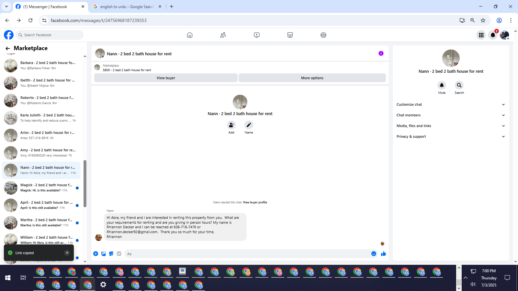Open Ibeth's house for rent conversation
Viewport: 518px width, 291px height.
[x=41, y=83]
